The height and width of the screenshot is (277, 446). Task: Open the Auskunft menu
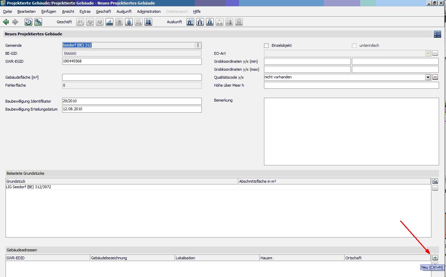(x=124, y=11)
